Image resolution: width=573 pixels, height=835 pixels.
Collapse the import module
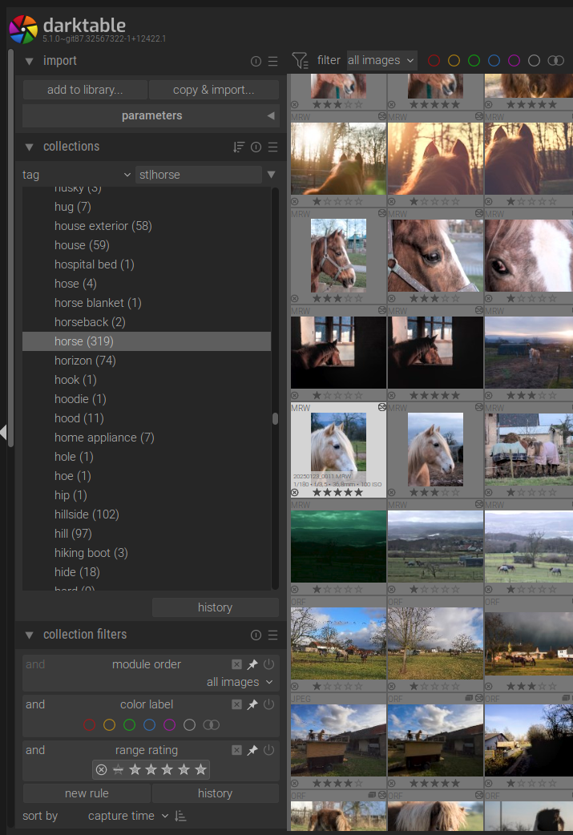pos(30,61)
